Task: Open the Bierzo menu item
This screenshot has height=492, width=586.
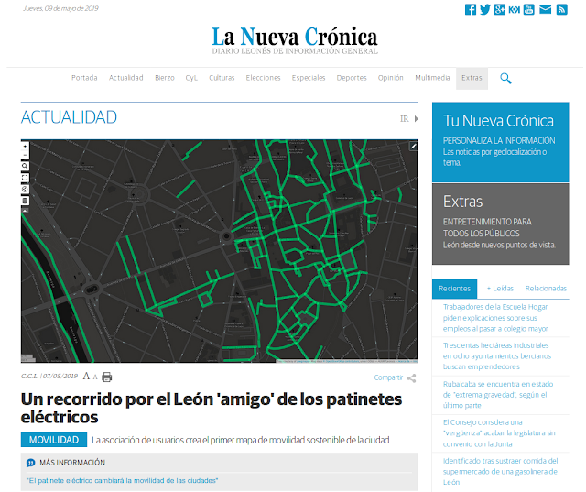Action: (x=165, y=78)
